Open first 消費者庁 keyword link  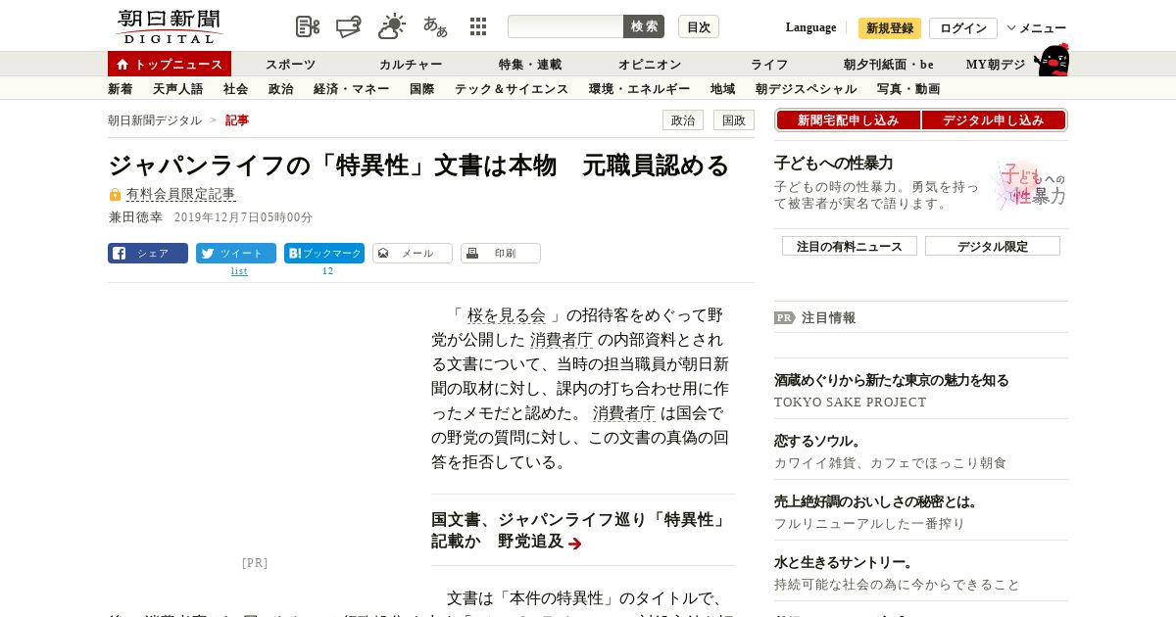click(562, 340)
